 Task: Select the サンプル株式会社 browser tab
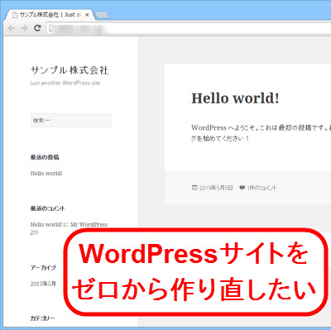tap(51, 15)
